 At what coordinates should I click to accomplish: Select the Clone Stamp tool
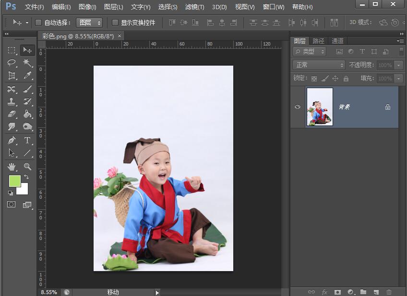[12, 102]
